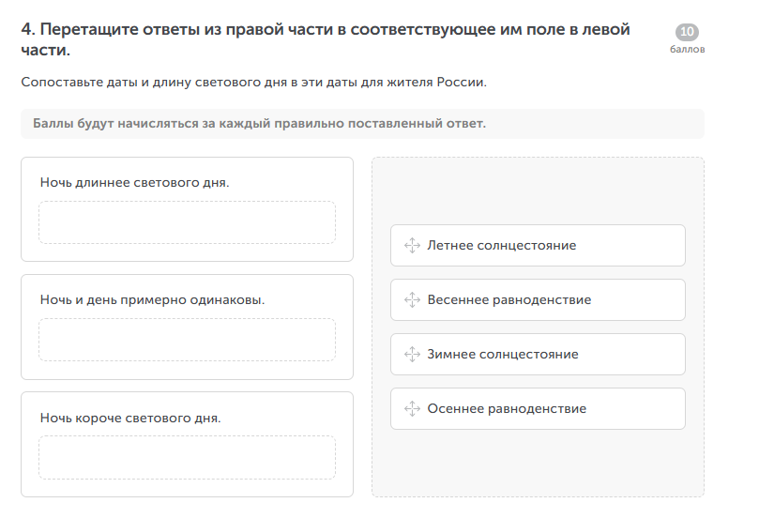Click the drop field under 'Ночь и день примерно одинаковы'
This screenshot has width=759, height=518.
tap(187, 340)
